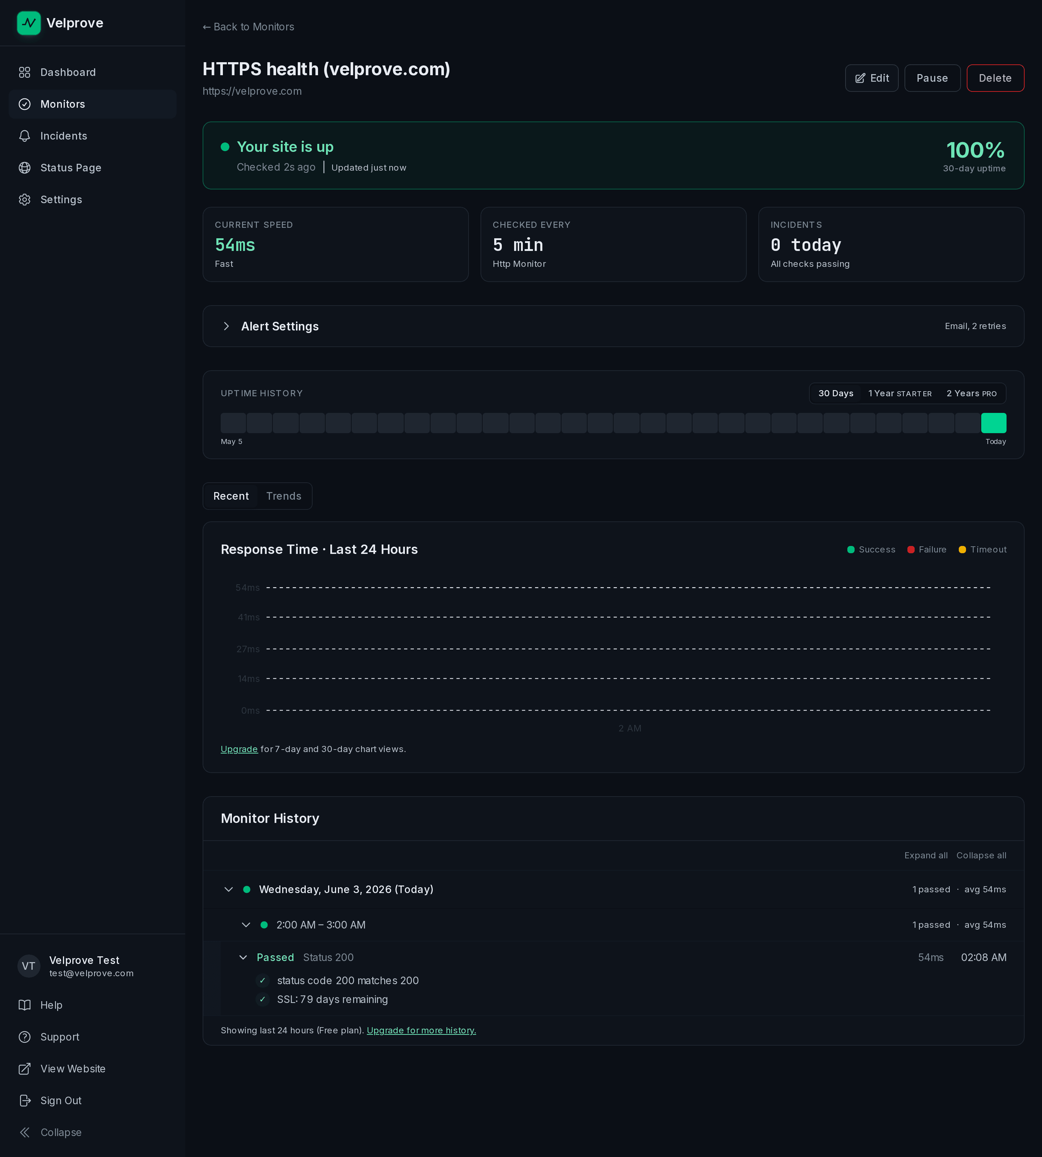Click the Current Speed 54ms card
Viewport: 1042px width, 1157px height.
point(335,244)
